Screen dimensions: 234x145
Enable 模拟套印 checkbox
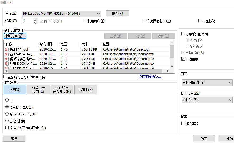click(x=183, y=123)
